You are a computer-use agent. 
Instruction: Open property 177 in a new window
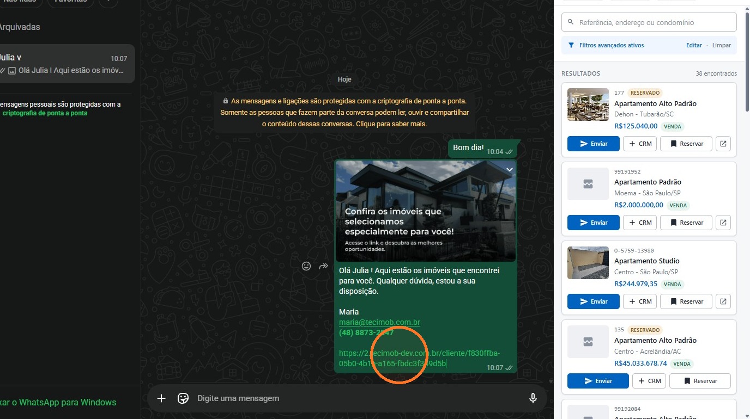pos(723,144)
